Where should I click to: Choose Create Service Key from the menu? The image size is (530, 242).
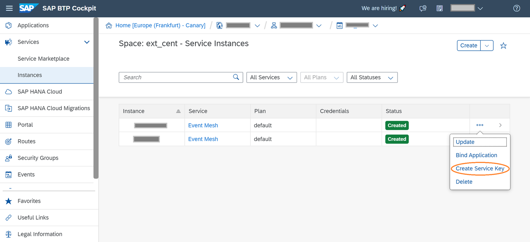coord(480,168)
